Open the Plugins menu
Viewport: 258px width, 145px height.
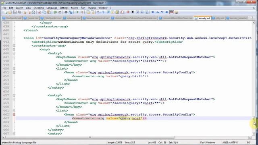[x=92, y=8]
